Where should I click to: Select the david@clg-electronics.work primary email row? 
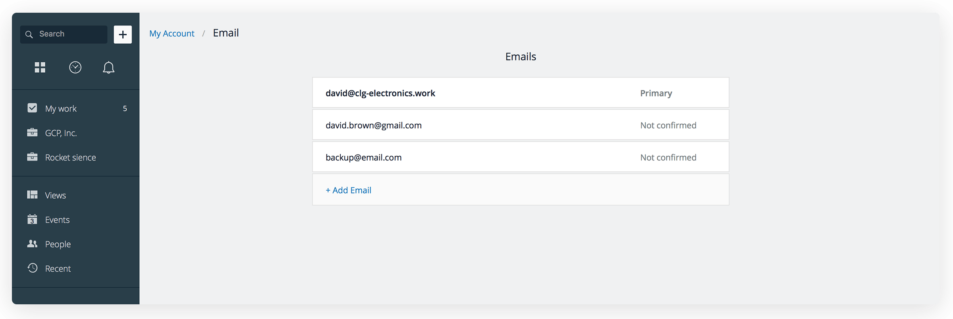pyautogui.click(x=521, y=93)
